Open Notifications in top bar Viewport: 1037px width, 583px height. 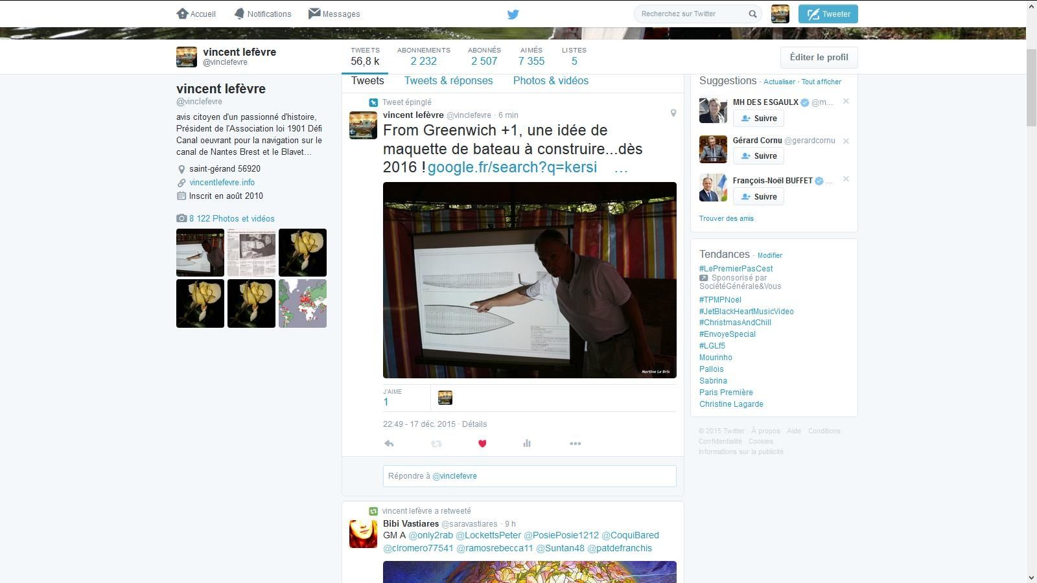point(262,14)
